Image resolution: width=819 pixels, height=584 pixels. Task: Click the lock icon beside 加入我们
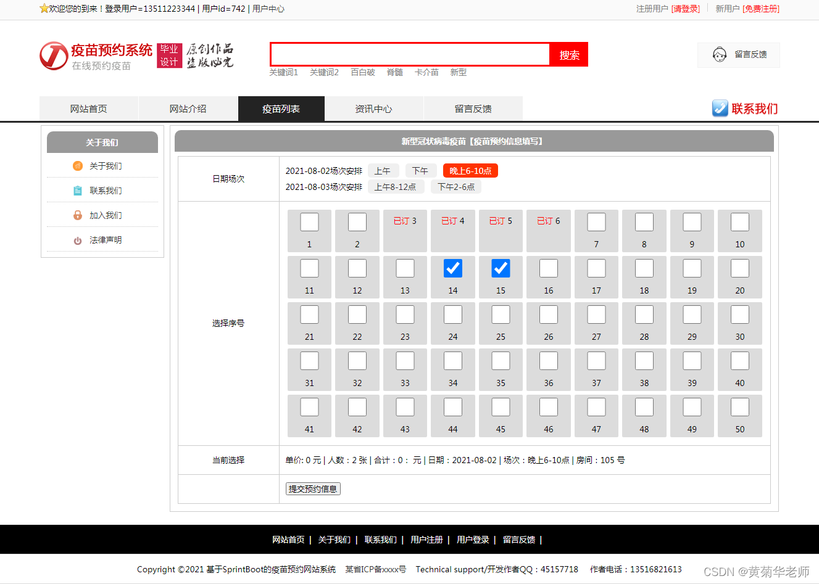(x=78, y=215)
